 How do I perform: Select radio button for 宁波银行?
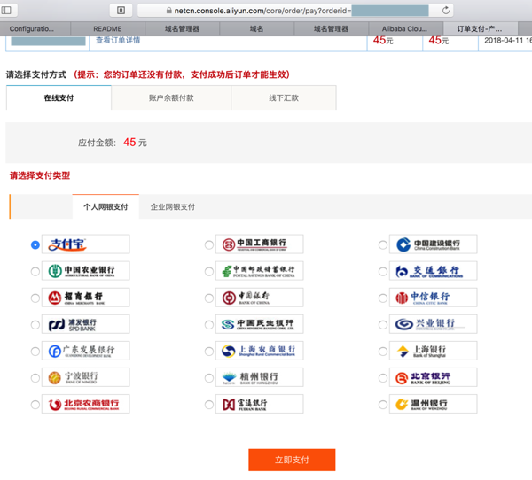pos(35,378)
